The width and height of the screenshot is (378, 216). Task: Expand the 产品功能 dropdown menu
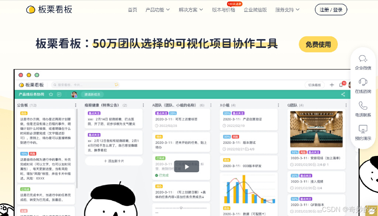point(158,10)
